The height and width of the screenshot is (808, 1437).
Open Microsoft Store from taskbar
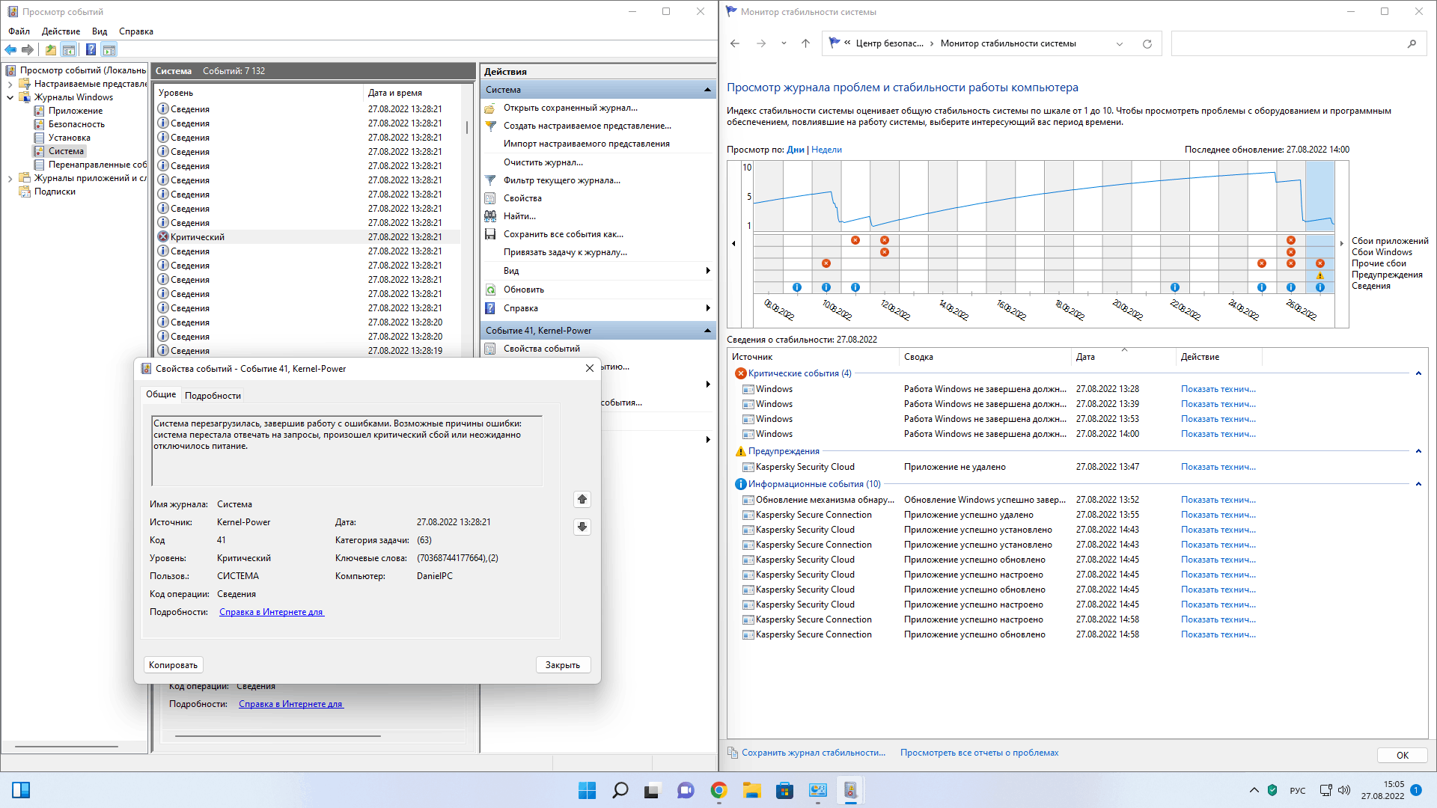[784, 790]
